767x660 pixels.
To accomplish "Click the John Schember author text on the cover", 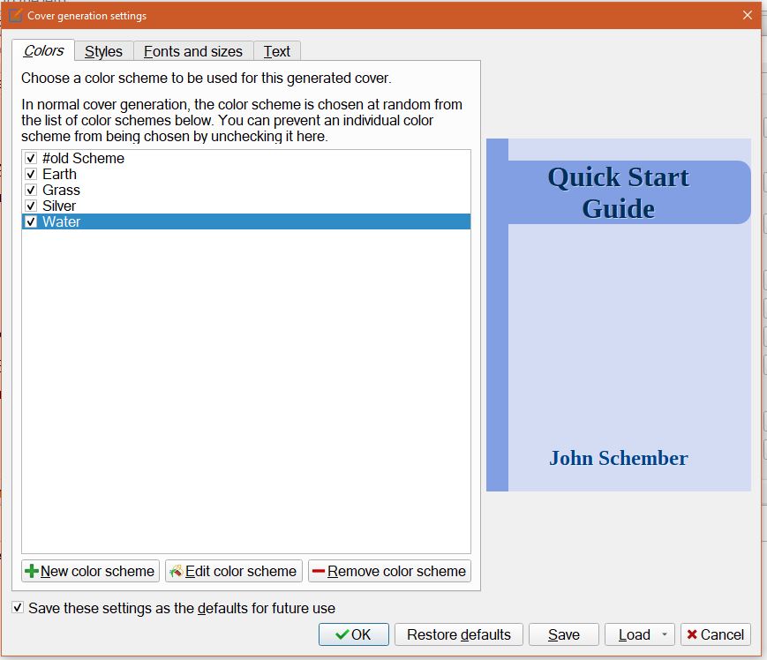I will (x=619, y=458).
